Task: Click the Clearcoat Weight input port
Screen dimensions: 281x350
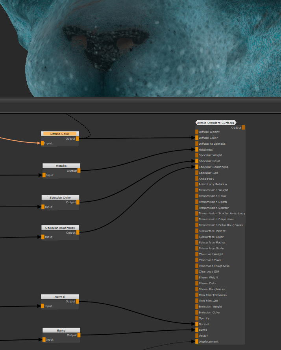Action: [x=197, y=254]
